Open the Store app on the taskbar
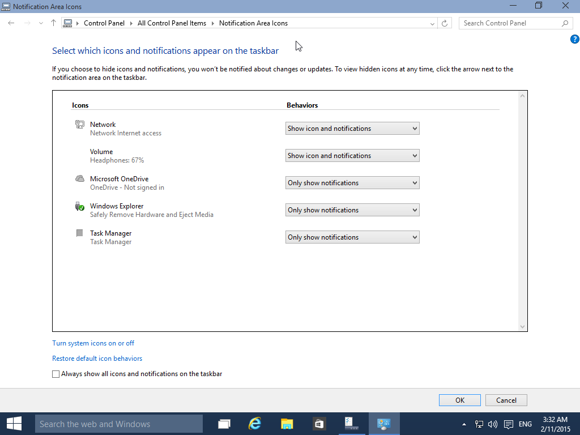580x435 pixels. tap(318, 424)
